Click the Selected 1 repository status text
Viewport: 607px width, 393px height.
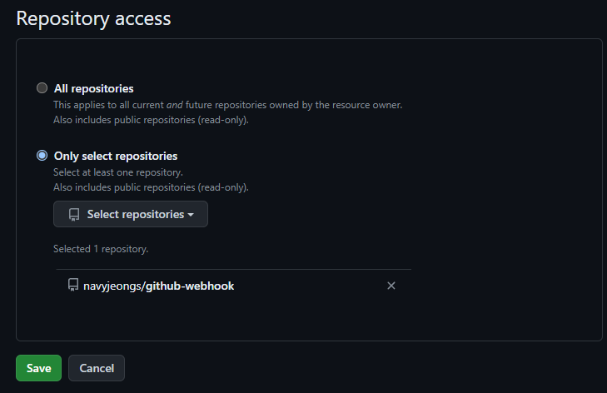point(101,249)
